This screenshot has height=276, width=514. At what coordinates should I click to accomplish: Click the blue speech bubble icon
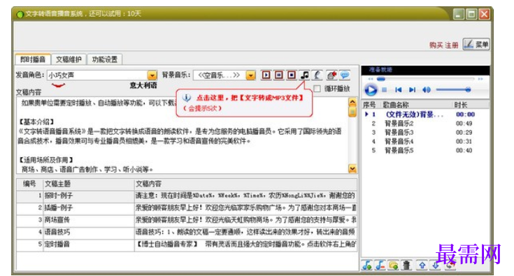click(x=345, y=75)
